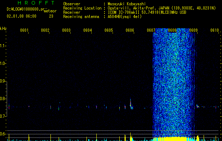Click the 0610 time marker
The height and width of the screenshot is (141, 222).
[215, 30]
